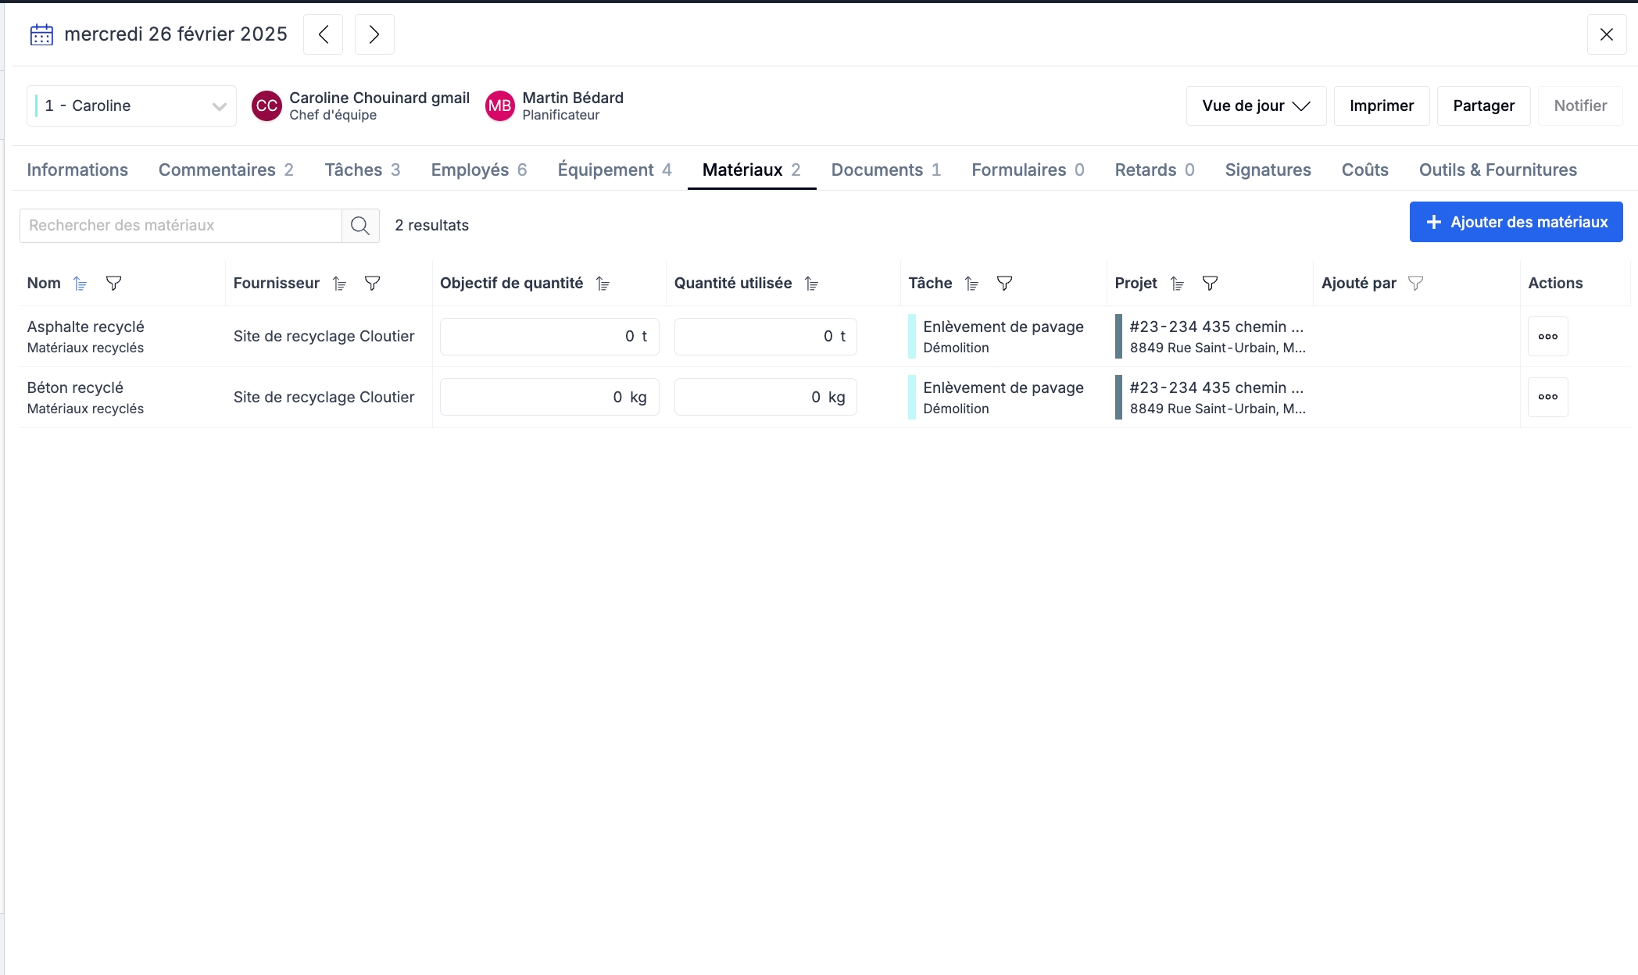
Task: Open actions menu for Asphalte recyclé
Action: 1547,337
